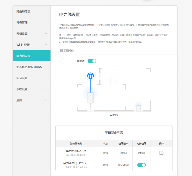Expand the 网络设置 menu
The image size is (192, 176).
pyautogui.click(x=46, y=34)
